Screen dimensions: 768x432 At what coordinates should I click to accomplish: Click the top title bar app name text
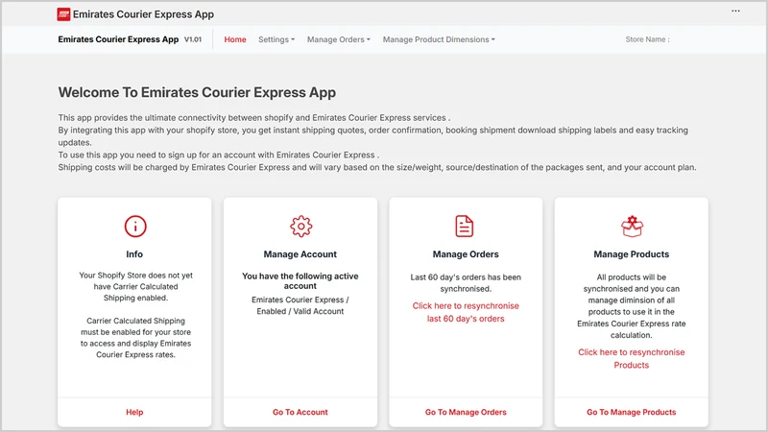click(x=143, y=14)
